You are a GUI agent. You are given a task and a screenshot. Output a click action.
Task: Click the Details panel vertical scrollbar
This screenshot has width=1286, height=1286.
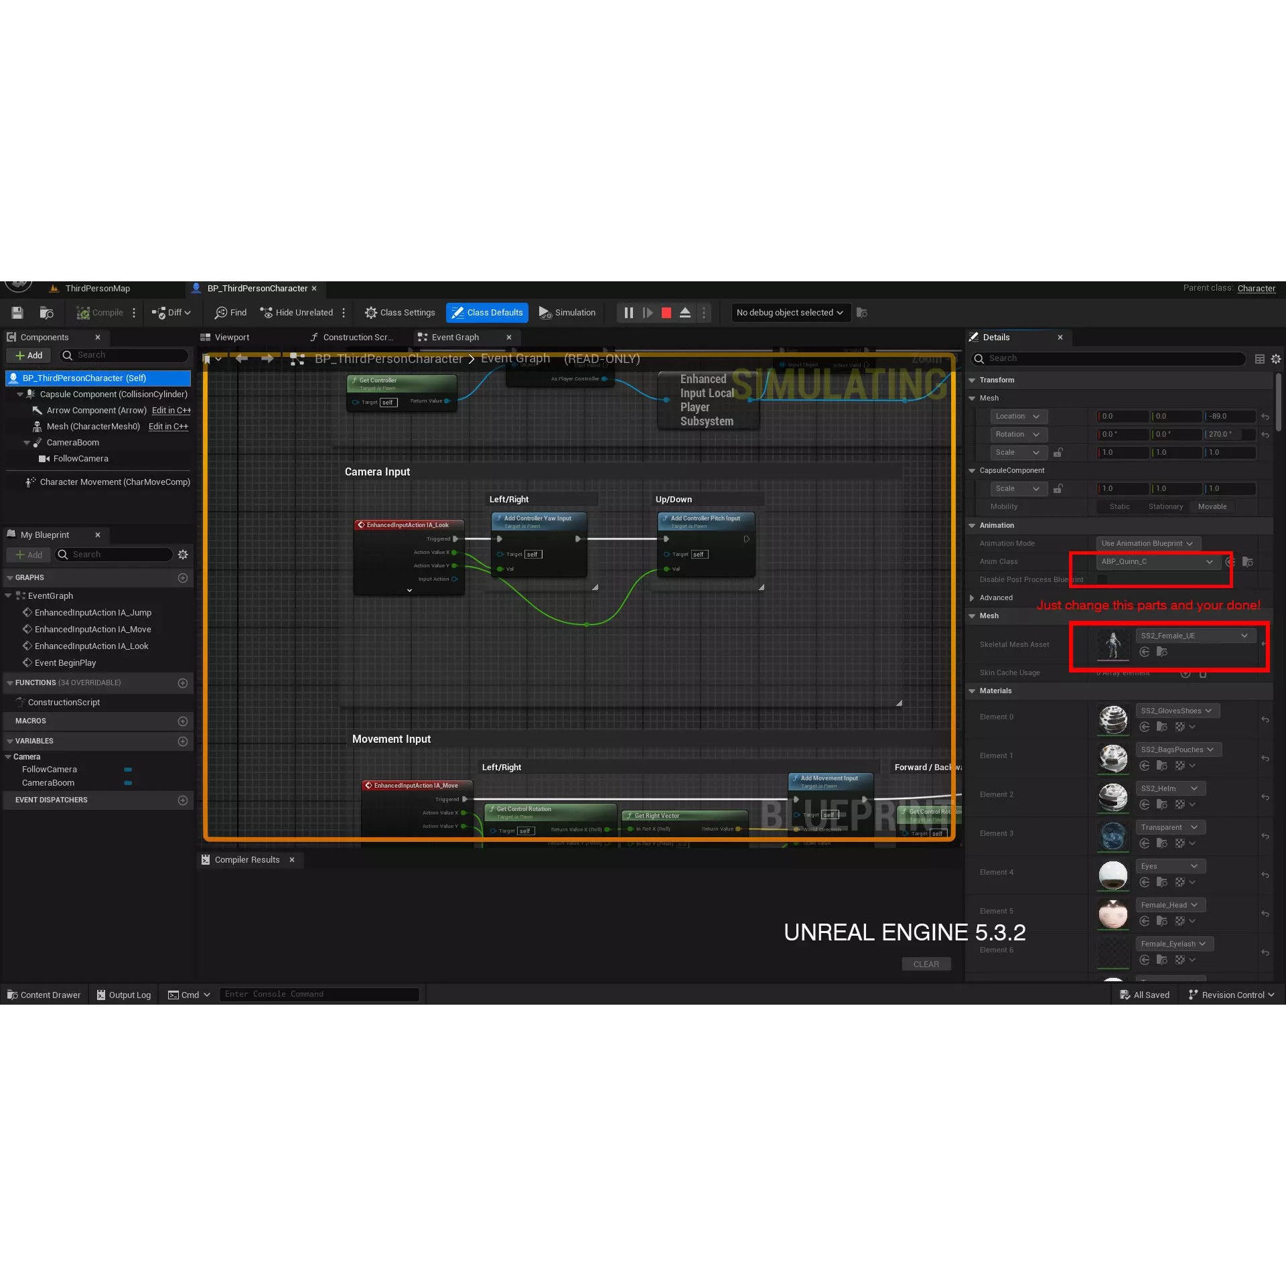1279,402
